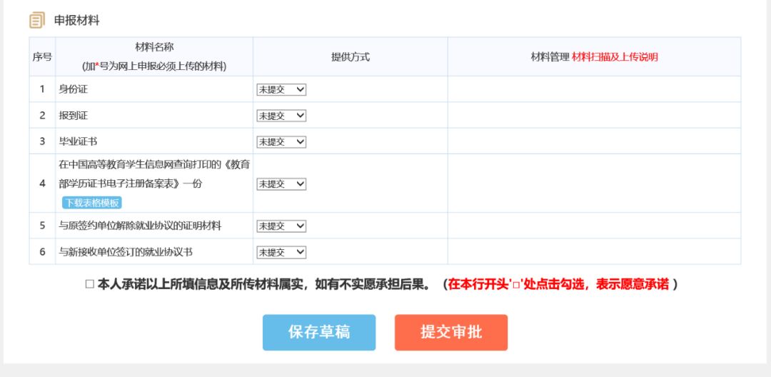Open the 提供方式 dropdown for 毕业证书

click(281, 141)
